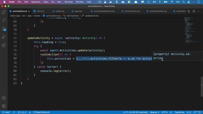Open the Run and Debug view
Screen dimensions: 203x114
pyautogui.click(x=4, y=37)
